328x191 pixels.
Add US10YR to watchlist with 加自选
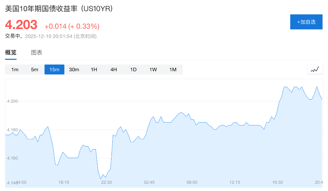point(306,22)
